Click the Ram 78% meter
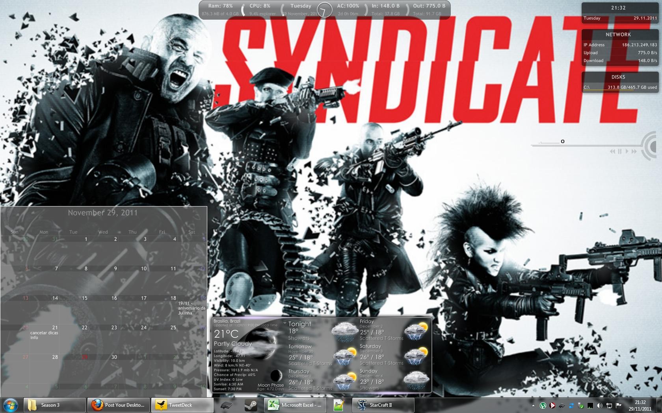This screenshot has width=662, height=413. pos(220,10)
